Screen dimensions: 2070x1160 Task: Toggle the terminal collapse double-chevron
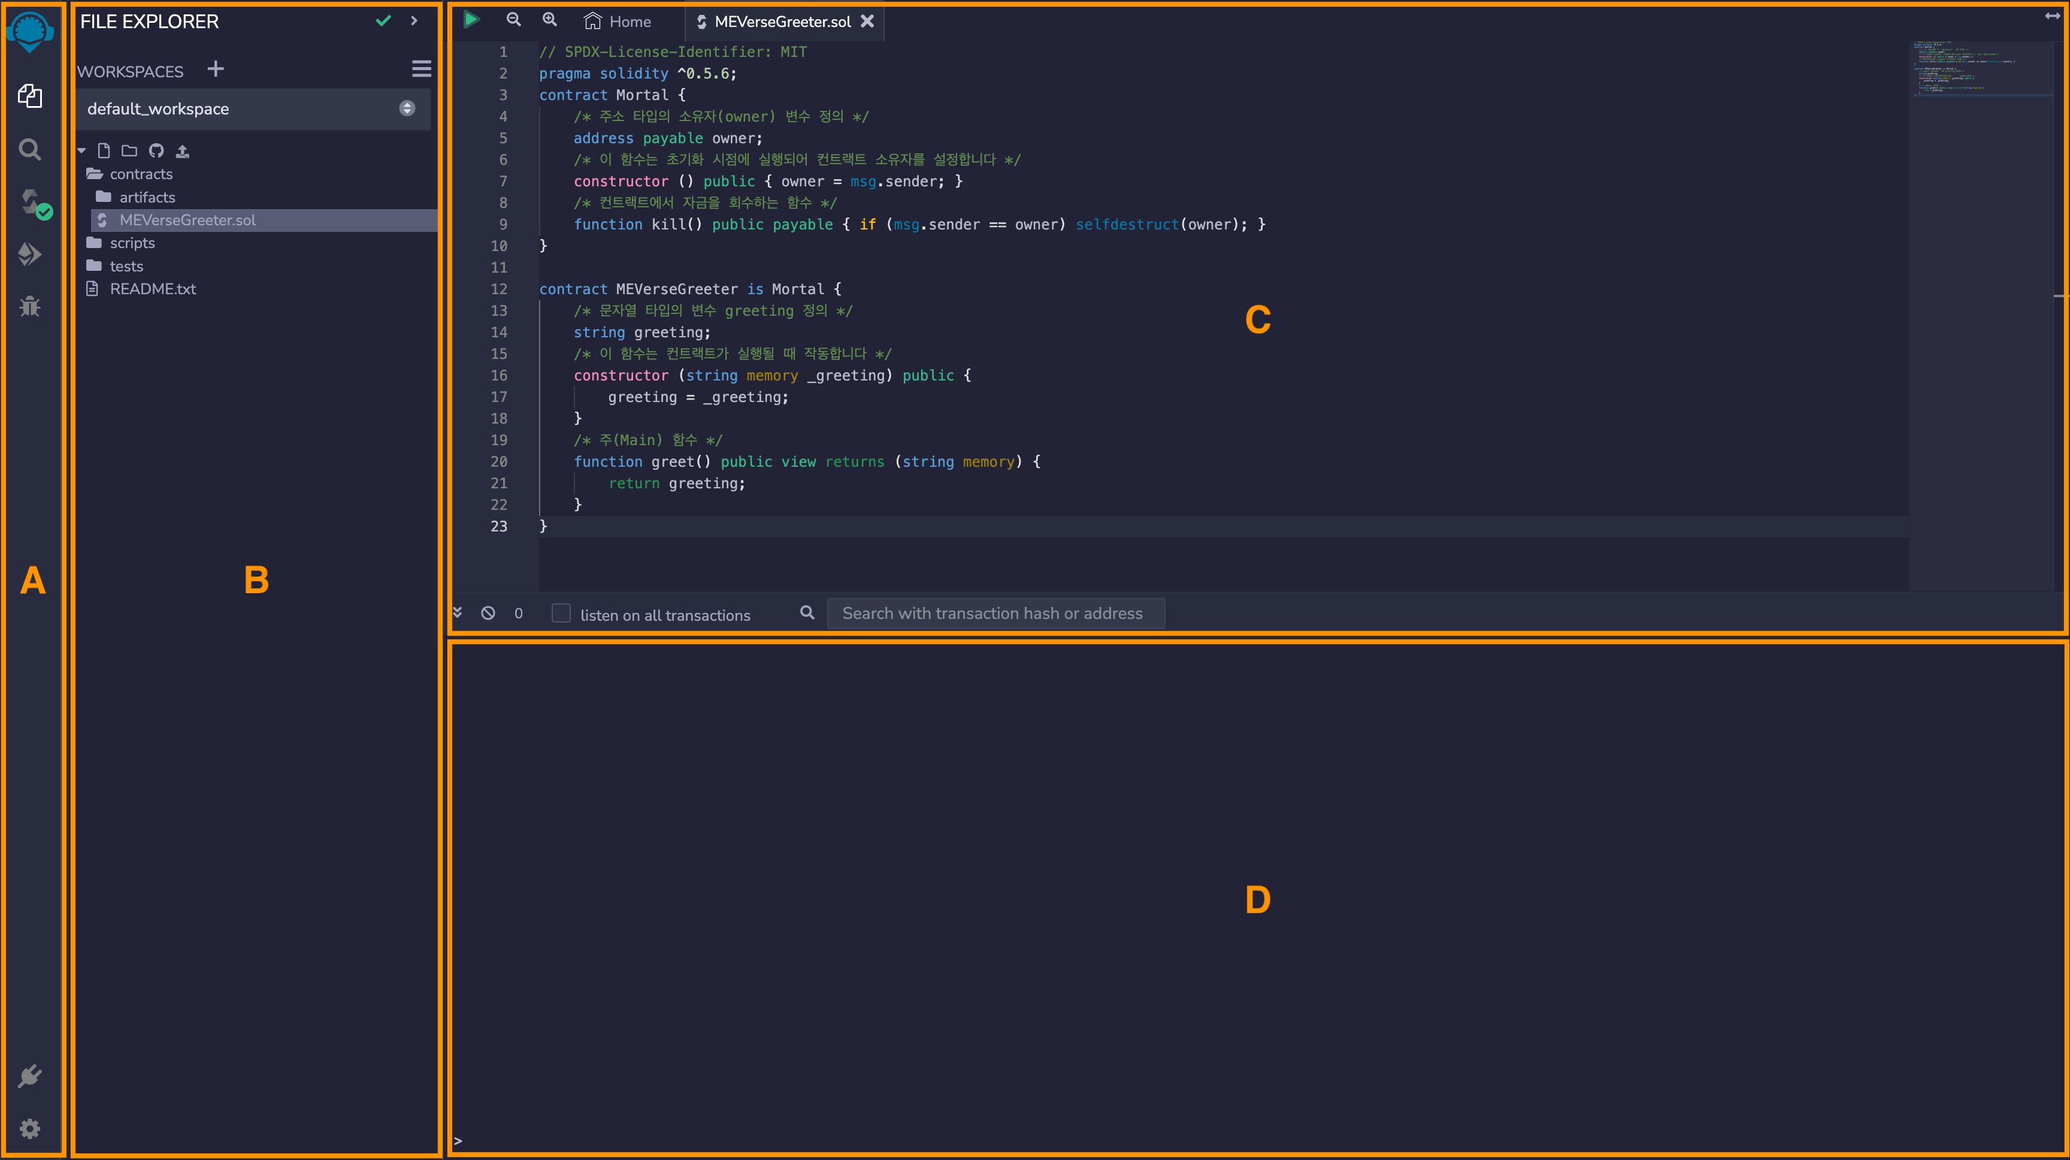[x=457, y=612]
